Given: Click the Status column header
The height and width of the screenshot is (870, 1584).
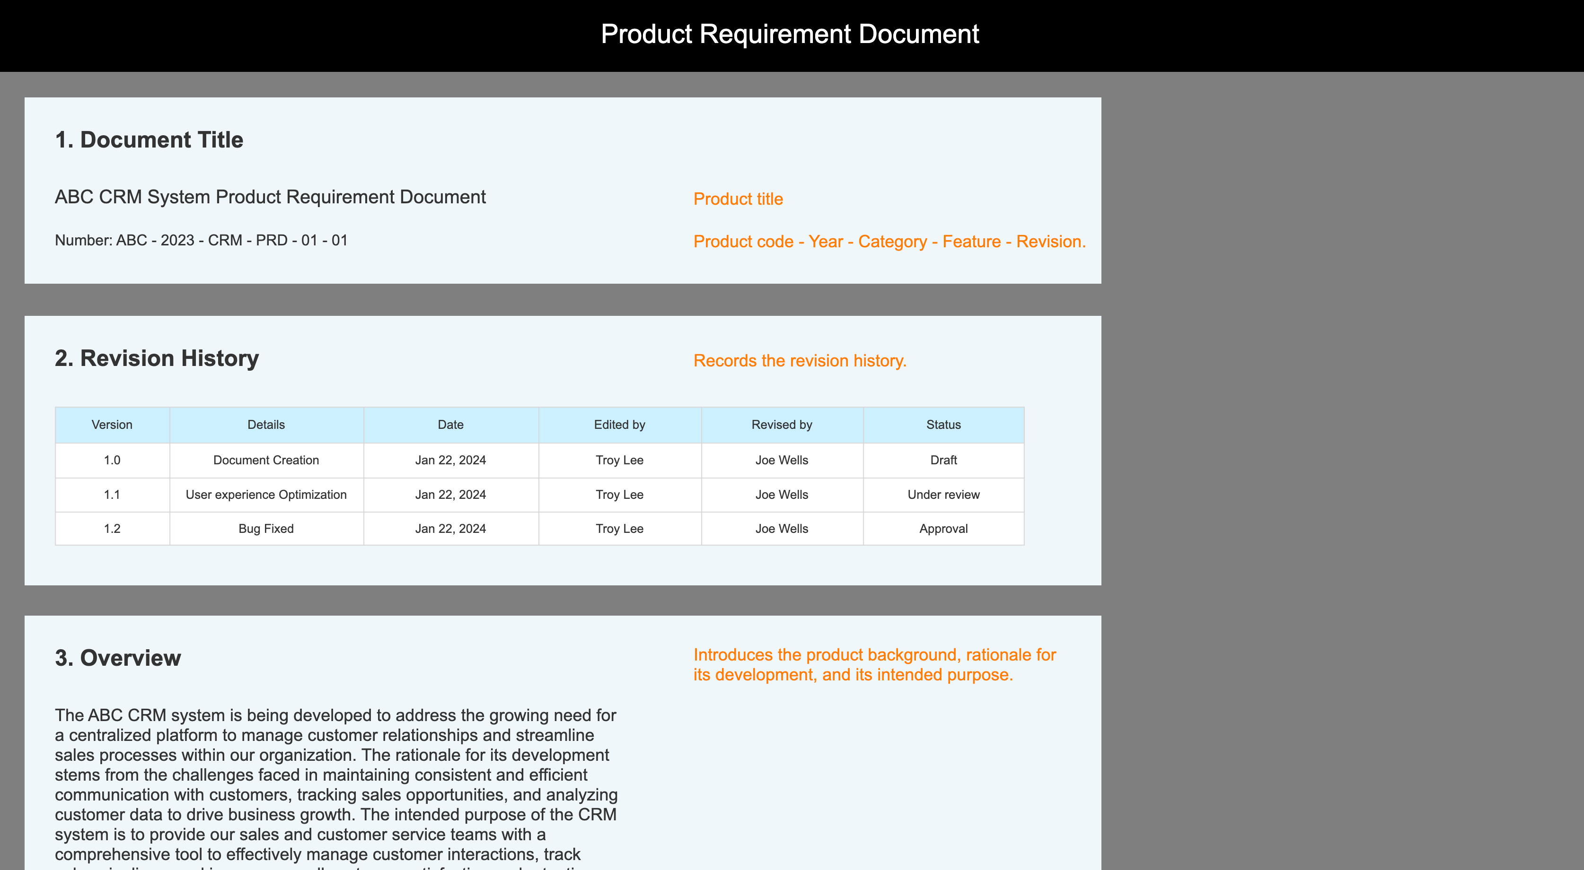Looking at the screenshot, I should tap(943, 425).
